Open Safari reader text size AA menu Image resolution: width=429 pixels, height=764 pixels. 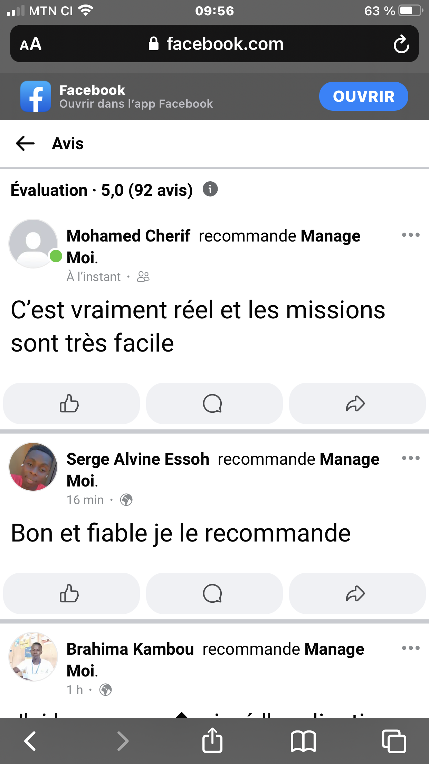30,44
